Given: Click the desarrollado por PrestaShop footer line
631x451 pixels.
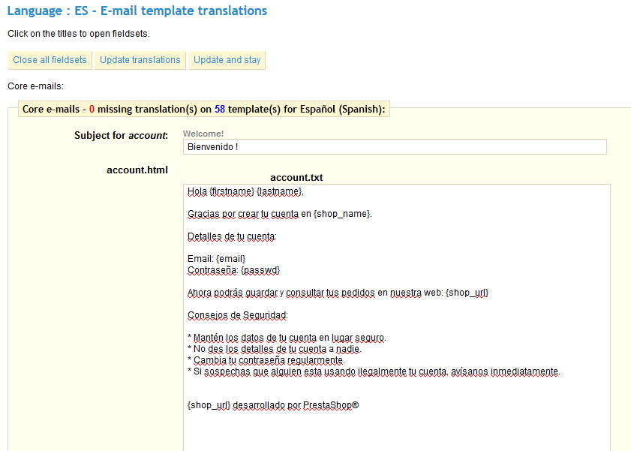Looking at the screenshot, I should [x=273, y=405].
